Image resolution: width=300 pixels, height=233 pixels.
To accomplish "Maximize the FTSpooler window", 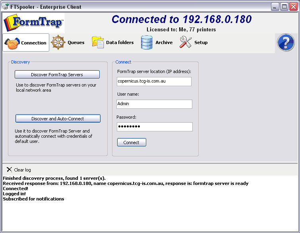I will point(284,6).
